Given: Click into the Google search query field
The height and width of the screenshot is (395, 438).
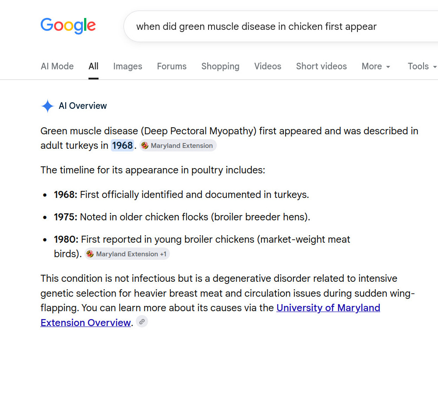Looking at the screenshot, I should pos(279,27).
